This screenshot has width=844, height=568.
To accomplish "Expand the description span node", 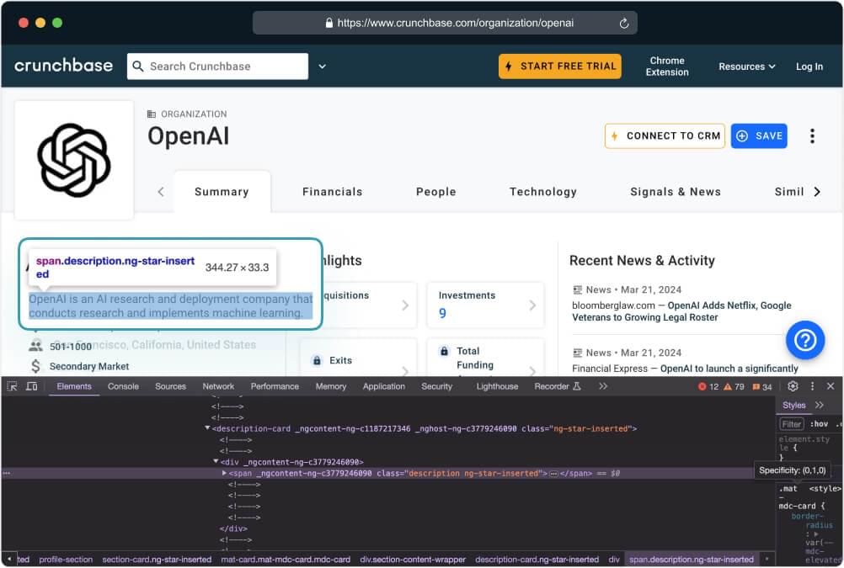I will tap(224, 474).
